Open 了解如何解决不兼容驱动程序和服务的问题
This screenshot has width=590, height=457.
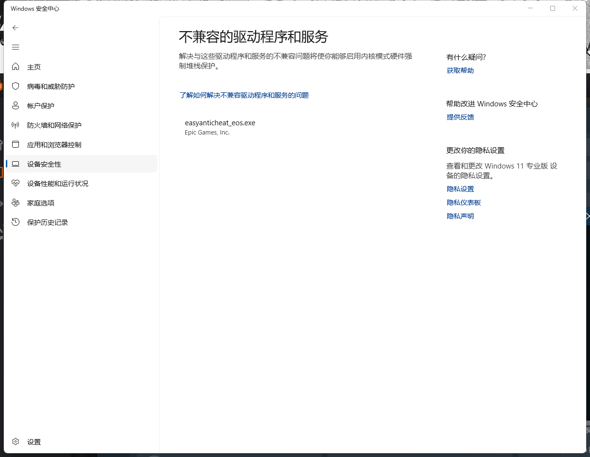click(x=244, y=95)
